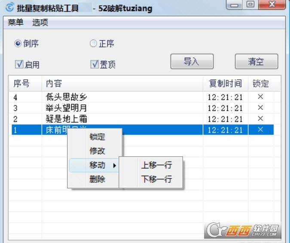Click the app logo icon in title bar

pos(9,7)
